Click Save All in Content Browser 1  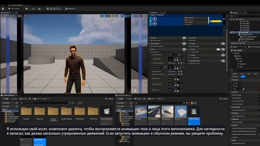[23, 99]
